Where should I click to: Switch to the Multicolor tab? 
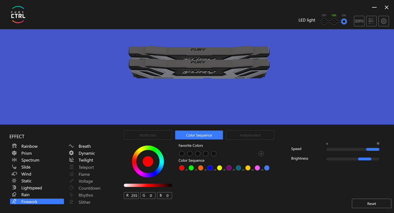(148, 135)
